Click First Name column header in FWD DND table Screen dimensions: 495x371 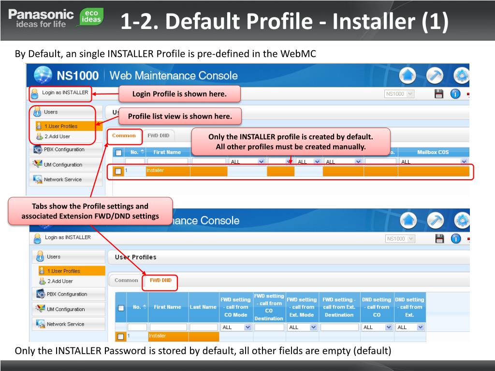click(x=168, y=307)
